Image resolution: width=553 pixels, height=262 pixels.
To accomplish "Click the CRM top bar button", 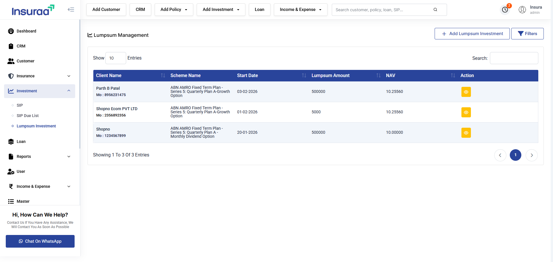I will pyautogui.click(x=140, y=9).
